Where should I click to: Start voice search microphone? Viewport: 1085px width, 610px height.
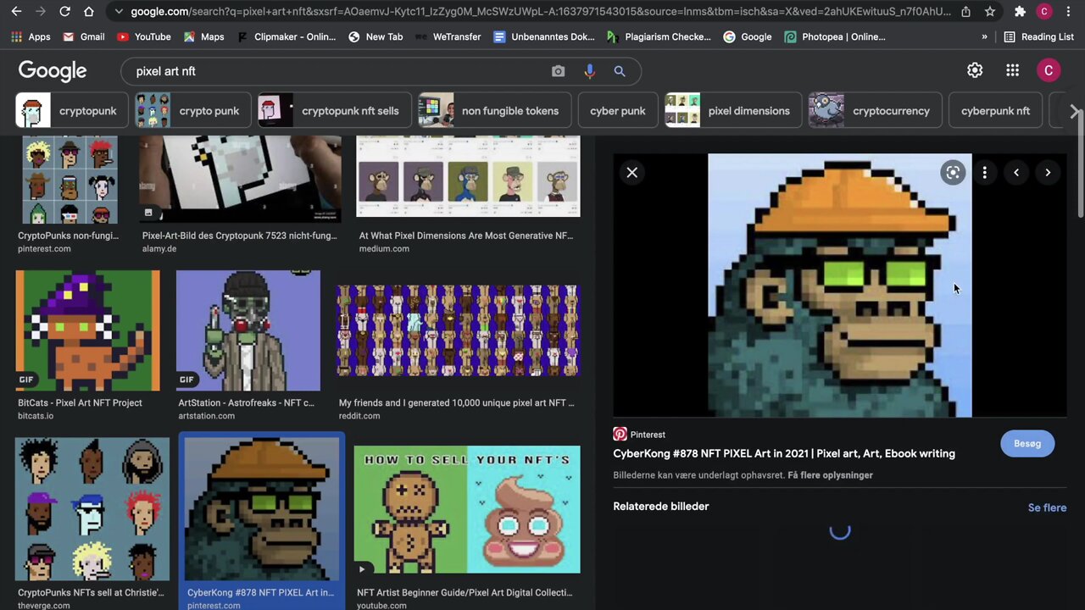pyautogui.click(x=589, y=71)
